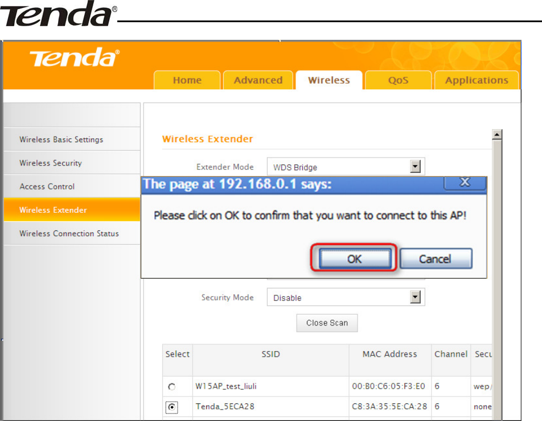The width and height of the screenshot is (542, 421).
Task: Open Wireless Basic Settings in sidebar
Action: [x=72, y=139]
